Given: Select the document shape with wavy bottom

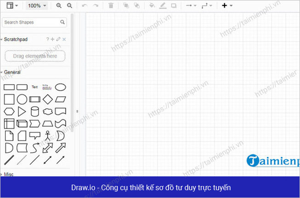Looking at the screenshot, I should click(61, 111).
